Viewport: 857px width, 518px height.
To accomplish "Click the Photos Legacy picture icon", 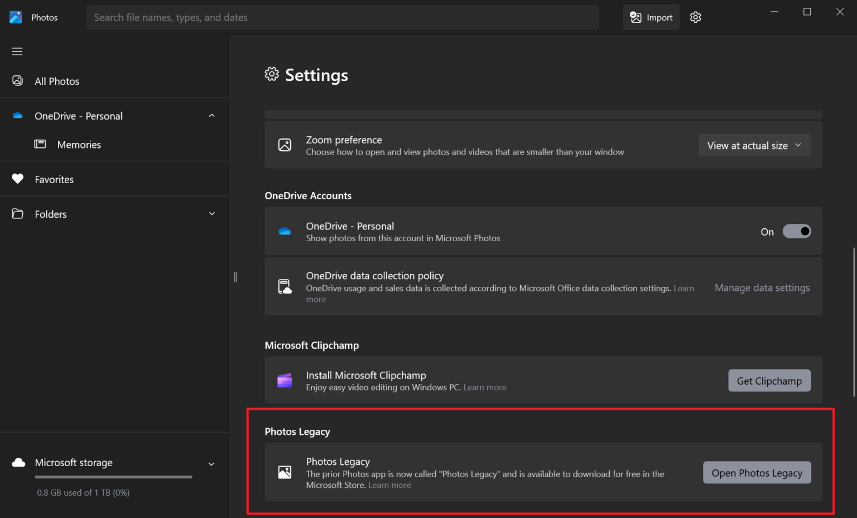I will [285, 472].
